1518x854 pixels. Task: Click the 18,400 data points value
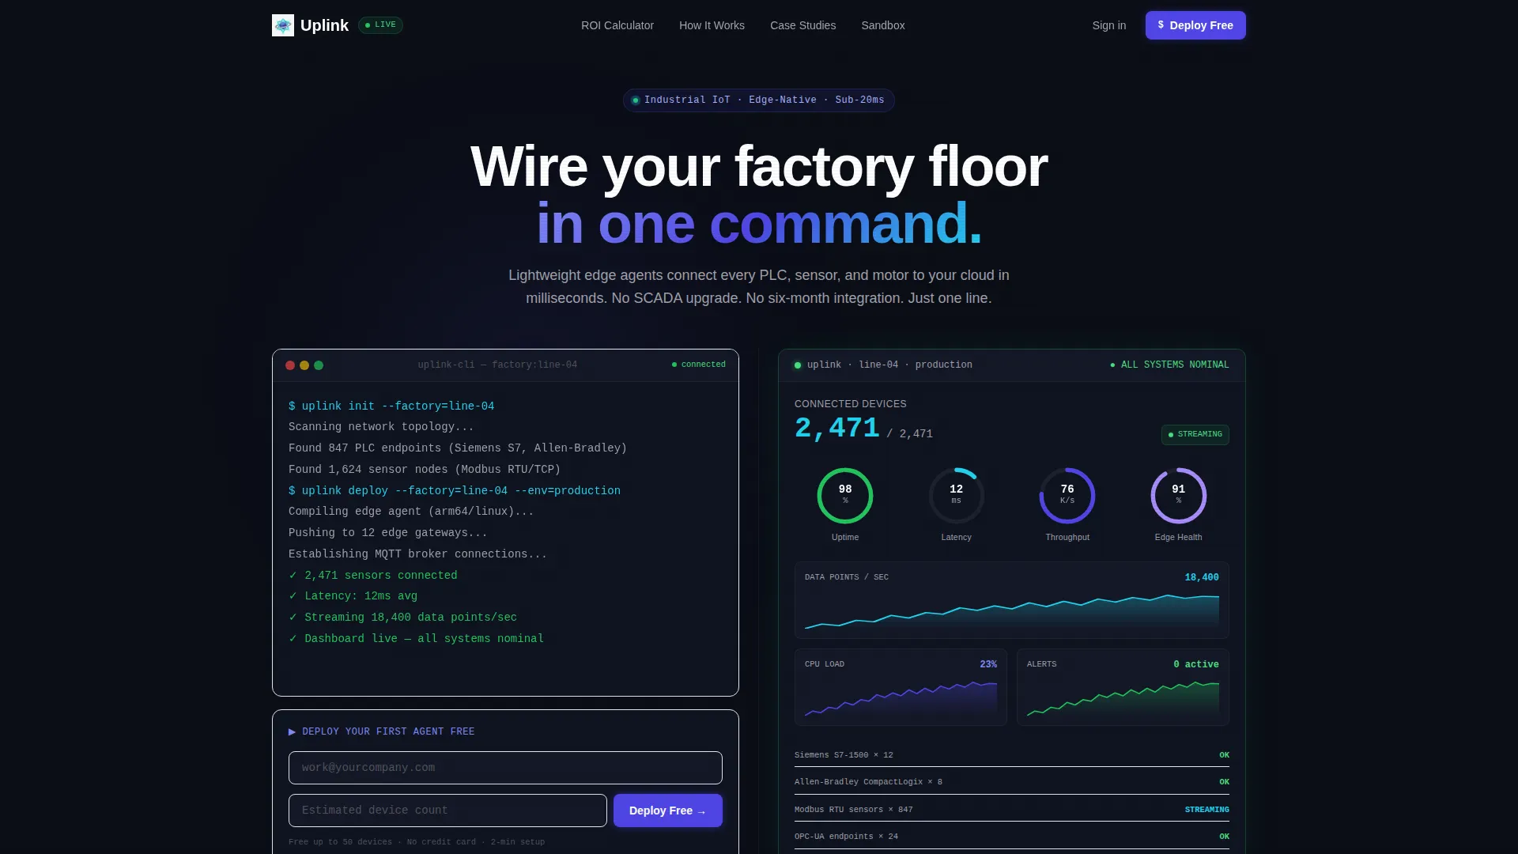[1202, 577]
